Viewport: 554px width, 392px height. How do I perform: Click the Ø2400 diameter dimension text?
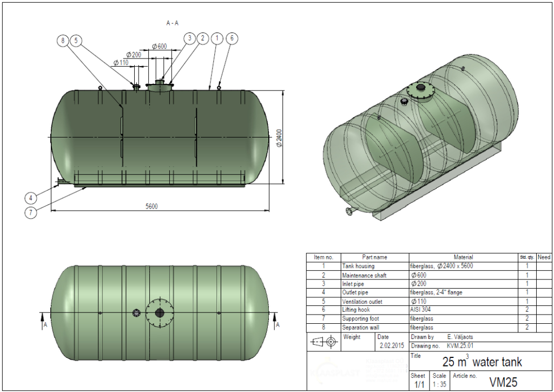pyautogui.click(x=279, y=138)
